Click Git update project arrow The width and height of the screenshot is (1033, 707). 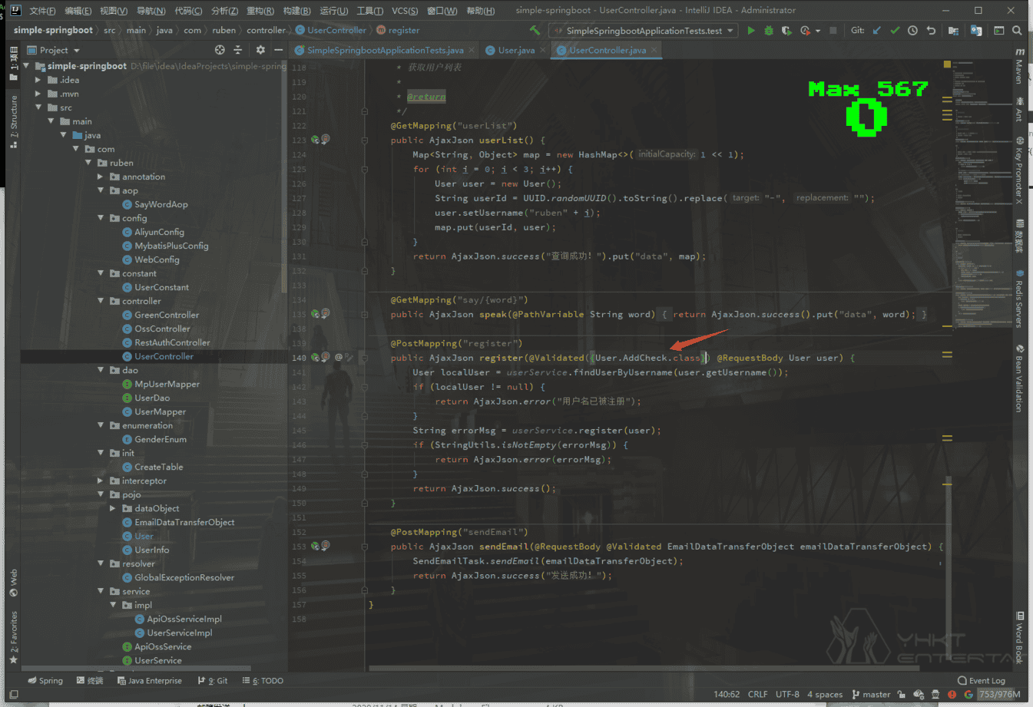click(876, 31)
